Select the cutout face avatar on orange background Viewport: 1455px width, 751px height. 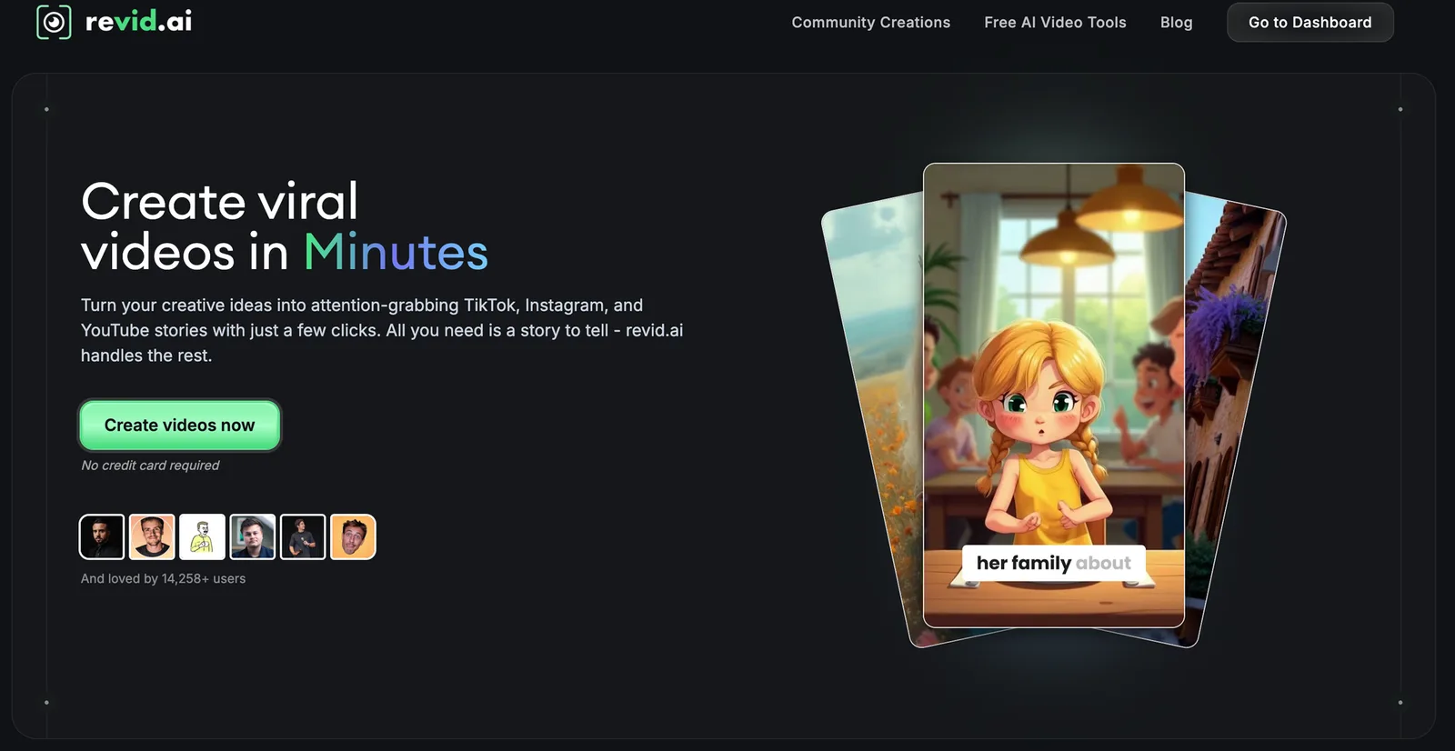[353, 536]
